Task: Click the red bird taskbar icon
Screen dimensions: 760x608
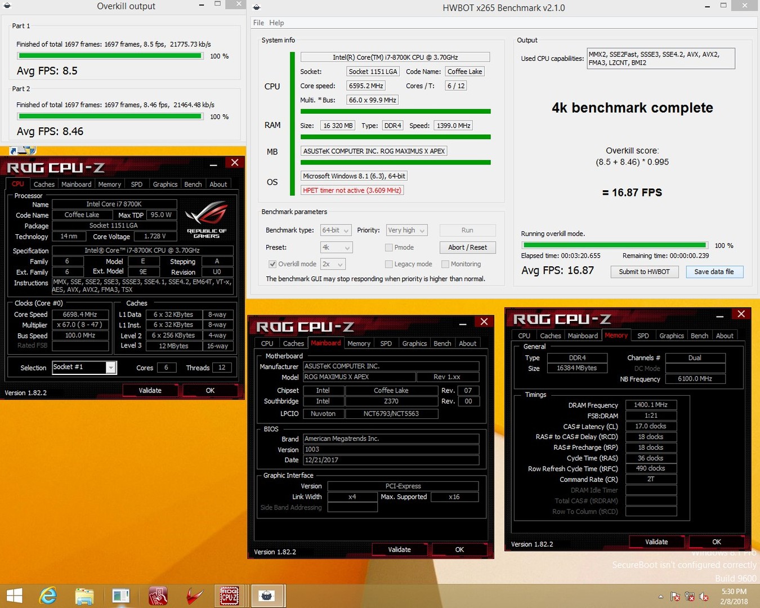Action: click(194, 596)
